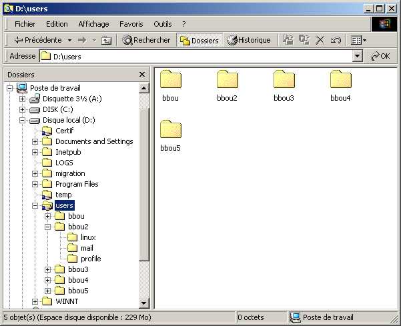Open the Précédente history dropdown arrow
Viewport: 401px width, 326px height.
click(x=69, y=41)
